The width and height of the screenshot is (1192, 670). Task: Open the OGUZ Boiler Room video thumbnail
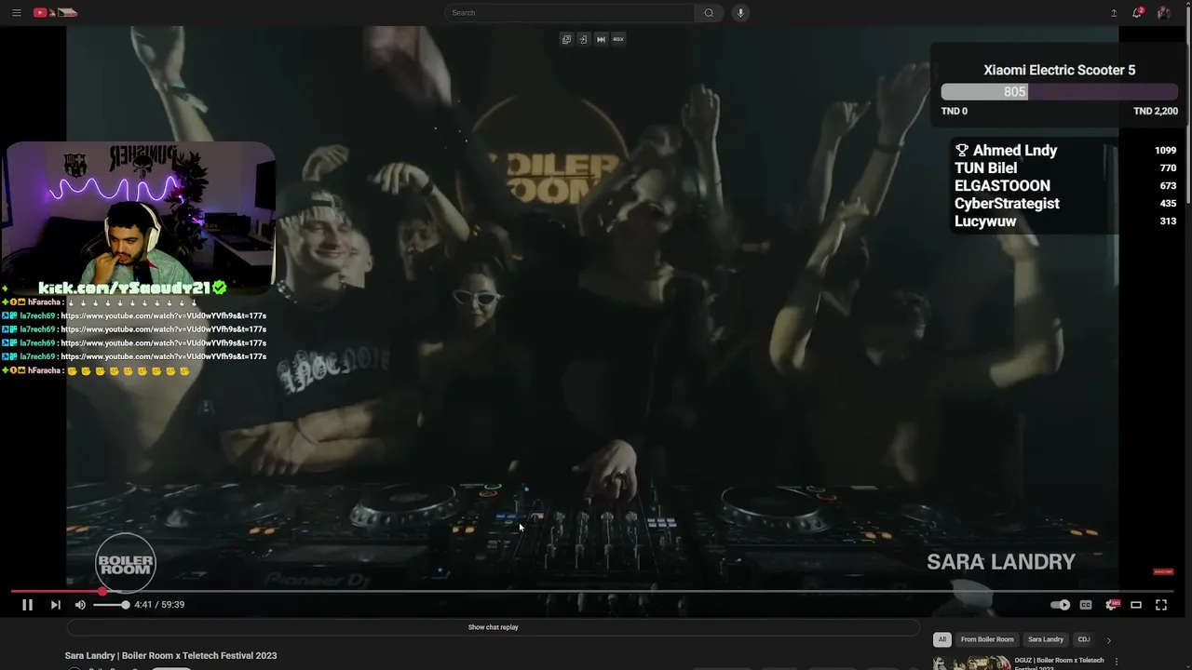(971, 663)
